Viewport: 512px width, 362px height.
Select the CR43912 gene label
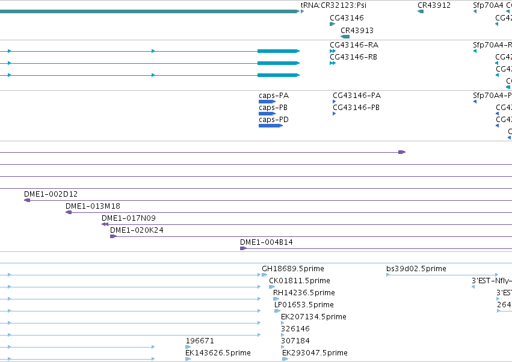[434, 5]
